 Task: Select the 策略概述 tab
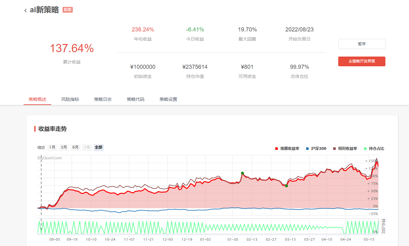coord(37,99)
